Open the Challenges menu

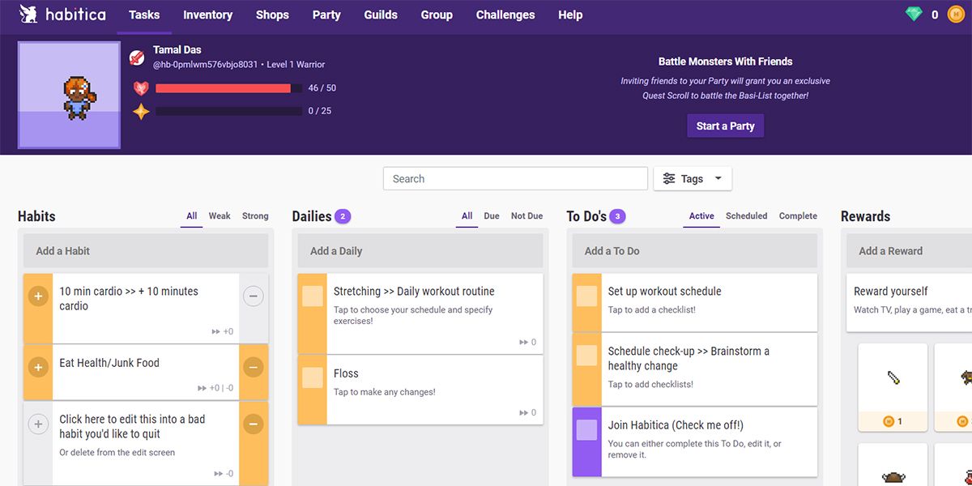click(x=505, y=15)
